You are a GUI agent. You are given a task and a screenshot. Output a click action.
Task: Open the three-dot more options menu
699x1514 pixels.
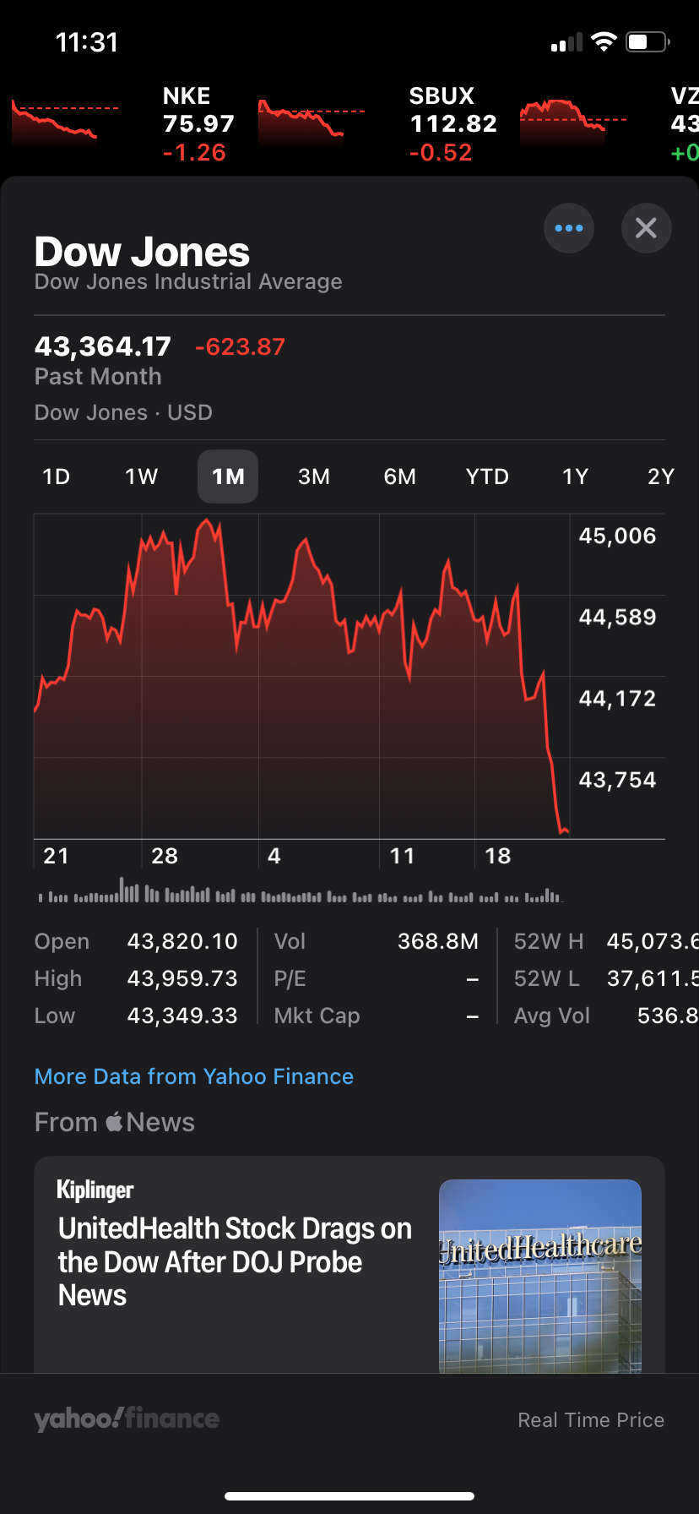[x=568, y=228]
